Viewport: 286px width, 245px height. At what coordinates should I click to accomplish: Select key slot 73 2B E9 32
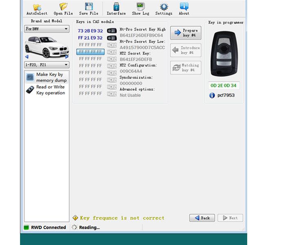(90, 31)
